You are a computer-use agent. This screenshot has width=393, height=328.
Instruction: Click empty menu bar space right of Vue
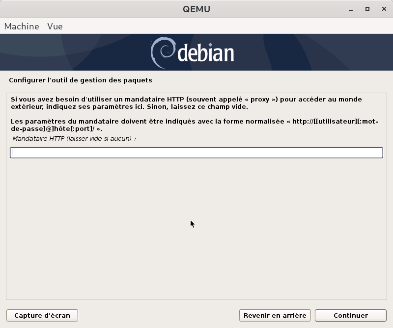point(221,26)
